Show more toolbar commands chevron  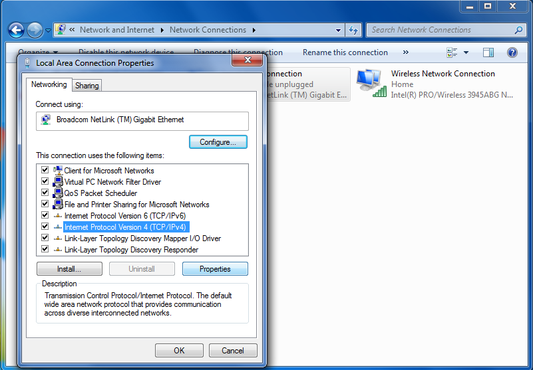(405, 52)
